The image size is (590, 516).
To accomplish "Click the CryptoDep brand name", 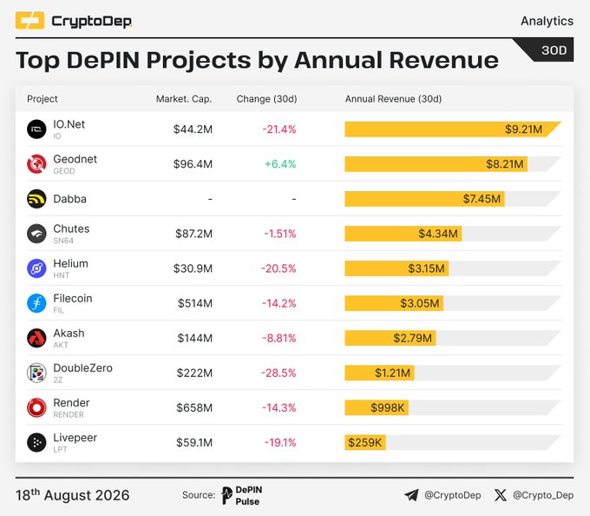I will 92,21.
